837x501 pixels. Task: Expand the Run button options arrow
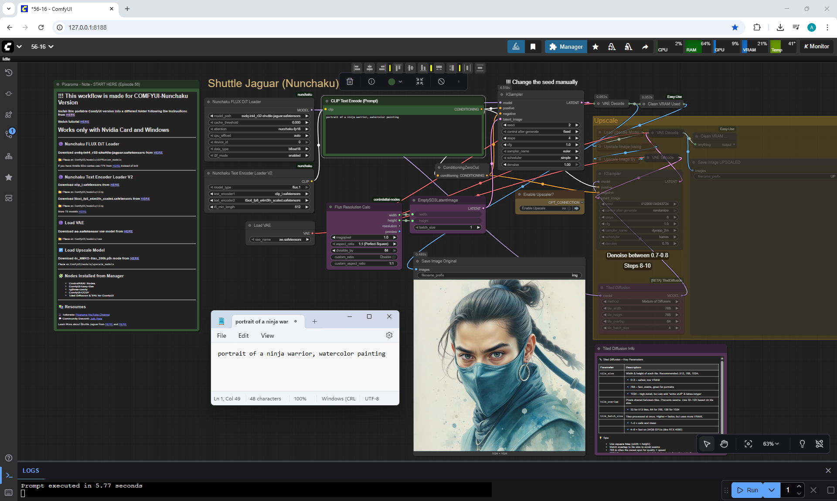pyautogui.click(x=771, y=490)
